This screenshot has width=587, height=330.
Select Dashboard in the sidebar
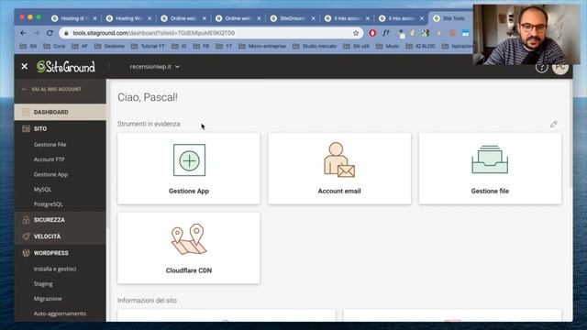[x=60, y=112]
